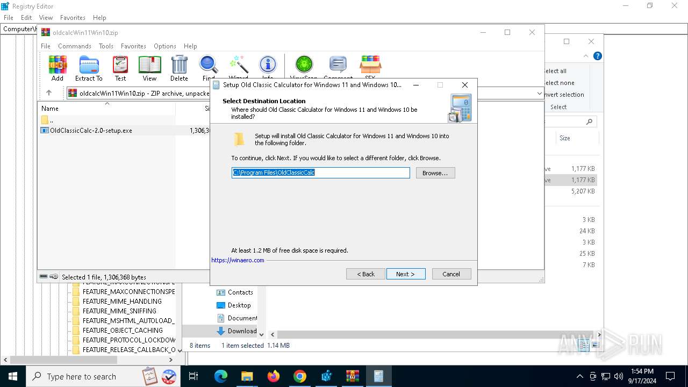Open Downloads in File Explorer navigation pane
This screenshot has width=688, height=387.
[x=242, y=331]
